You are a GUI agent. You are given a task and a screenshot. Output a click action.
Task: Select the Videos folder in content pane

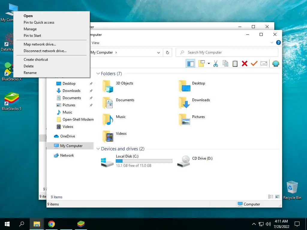(x=114, y=137)
